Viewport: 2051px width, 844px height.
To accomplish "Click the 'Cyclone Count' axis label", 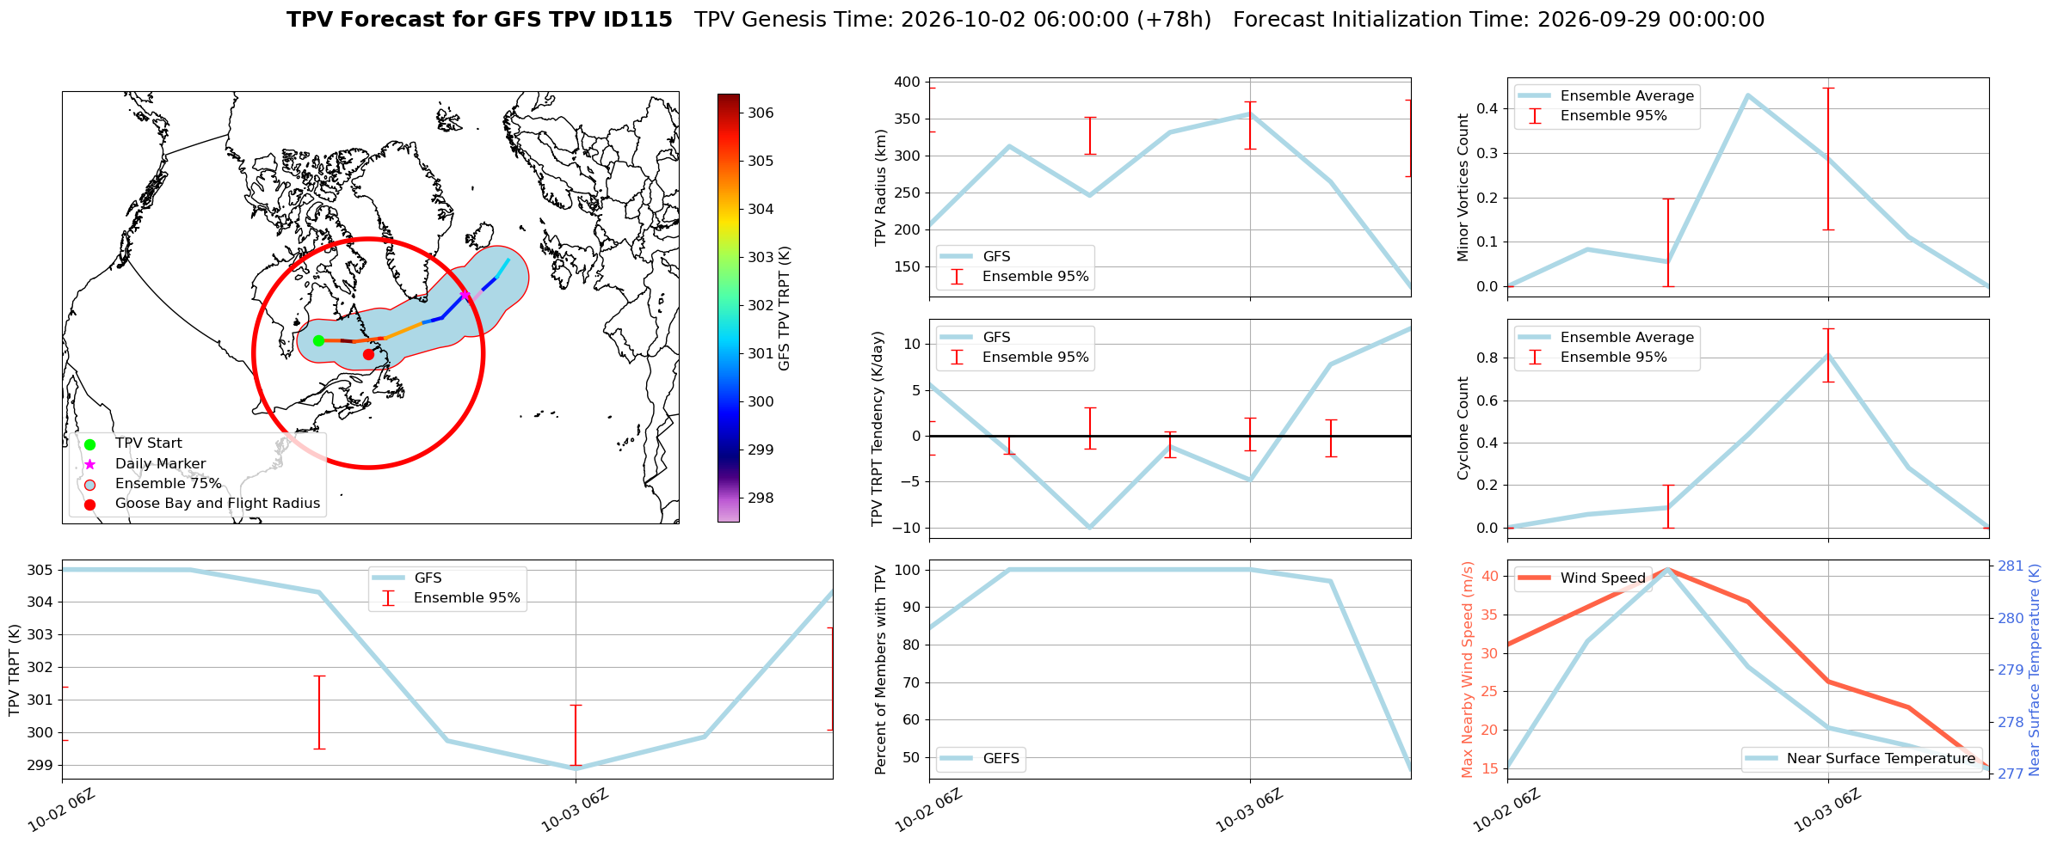I will (x=1463, y=428).
